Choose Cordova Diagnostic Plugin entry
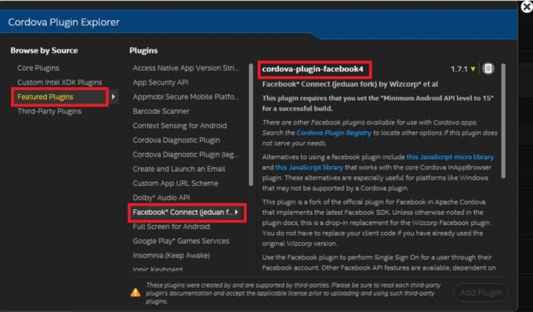 pyautogui.click(x=176, y=140)
